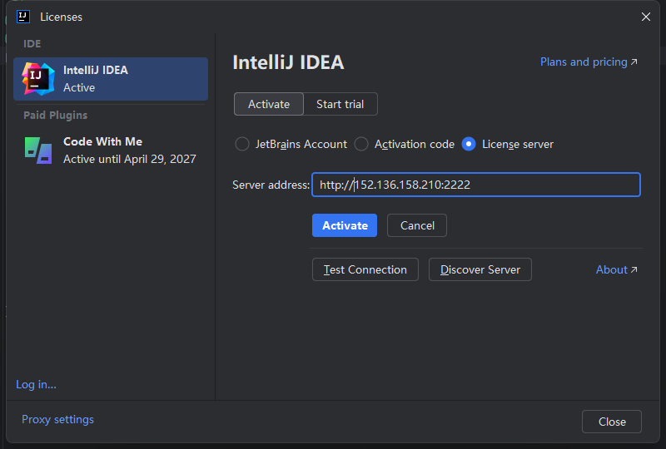Click Discover Server
Screen dimensions: 666x449
pyautogui.click(x=480, y=269)
